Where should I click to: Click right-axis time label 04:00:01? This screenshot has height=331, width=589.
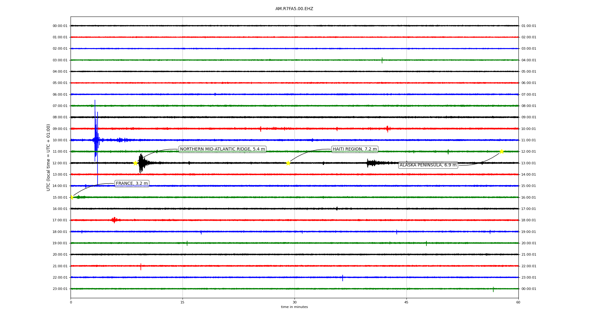[x=529, y=60]
